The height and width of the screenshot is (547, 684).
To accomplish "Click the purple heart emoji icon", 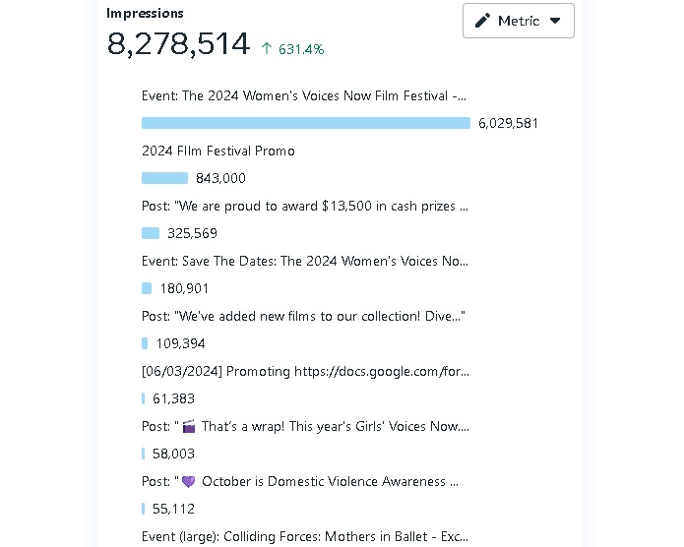I will 189,482.
